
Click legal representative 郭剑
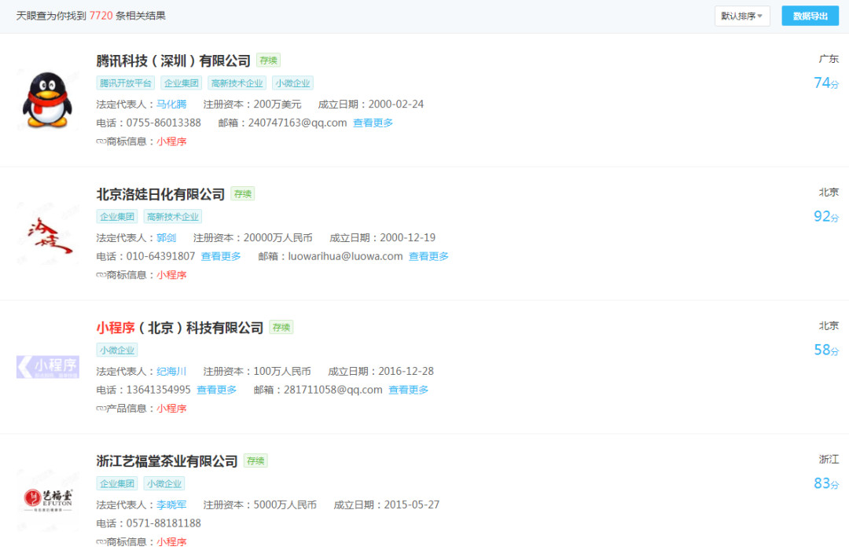click(x=166, y=238)
